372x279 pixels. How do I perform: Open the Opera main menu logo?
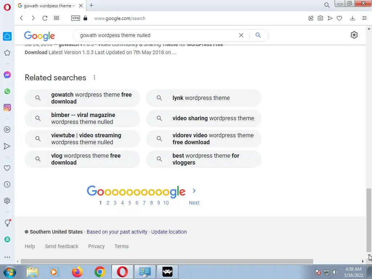[x=7, y=7]
